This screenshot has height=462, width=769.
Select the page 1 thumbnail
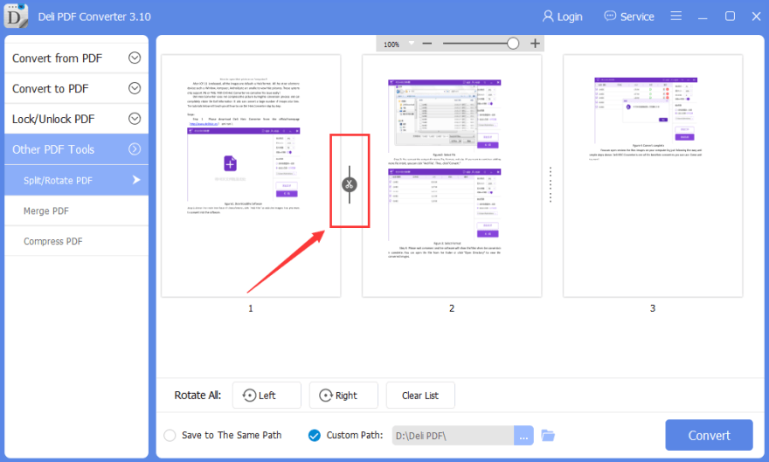[x=251, y=176]
